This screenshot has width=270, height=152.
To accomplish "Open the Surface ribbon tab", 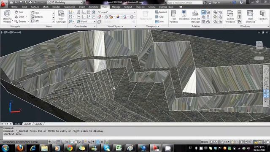I will (35, 7).
